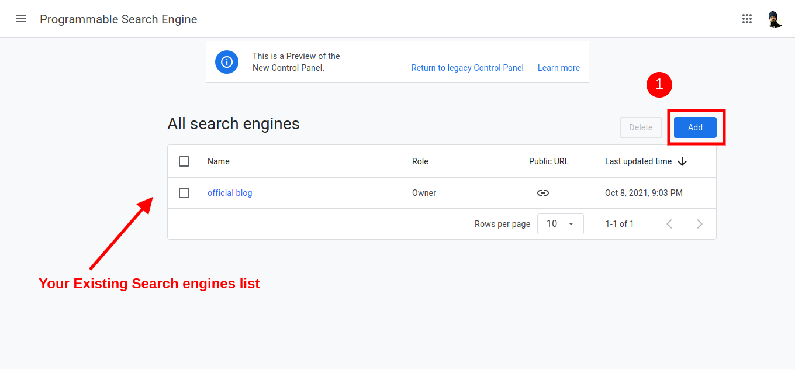Sort by Last updated time arrow
The image size is (795, 369).
[682, 161]
